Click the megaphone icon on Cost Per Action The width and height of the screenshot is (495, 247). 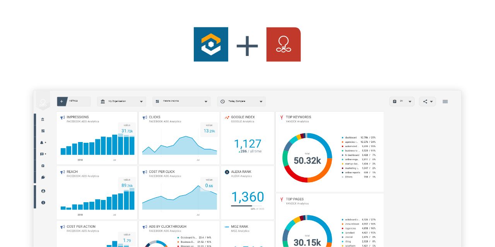(x=63, y=227)
